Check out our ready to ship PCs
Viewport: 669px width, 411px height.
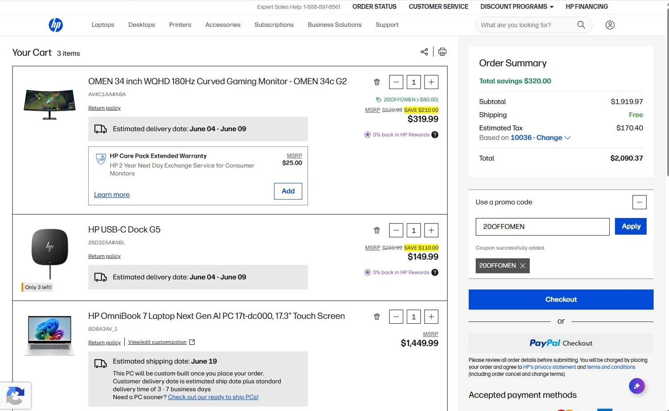[x=213, y=397]
